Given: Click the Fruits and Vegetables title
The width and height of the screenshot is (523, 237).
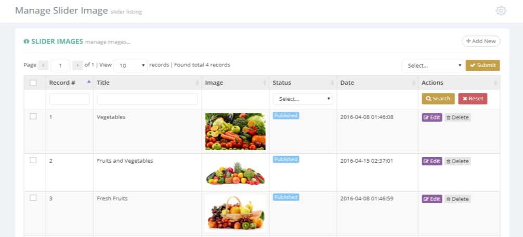Looking at the screenshot, I should 125,161.
